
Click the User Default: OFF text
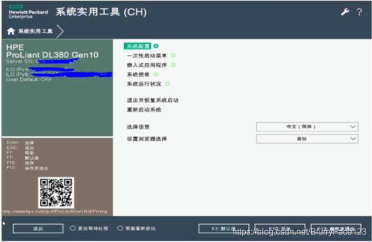point(29,80)
